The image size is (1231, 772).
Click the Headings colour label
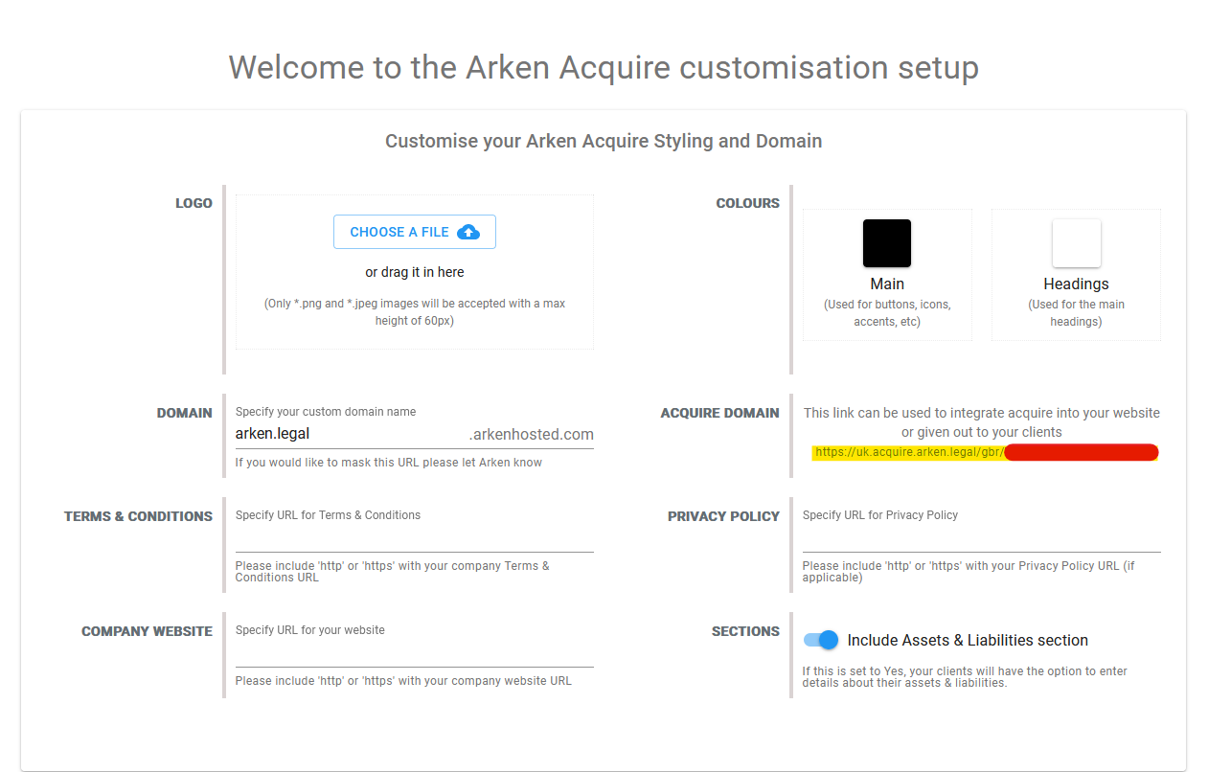[1076, 284]
